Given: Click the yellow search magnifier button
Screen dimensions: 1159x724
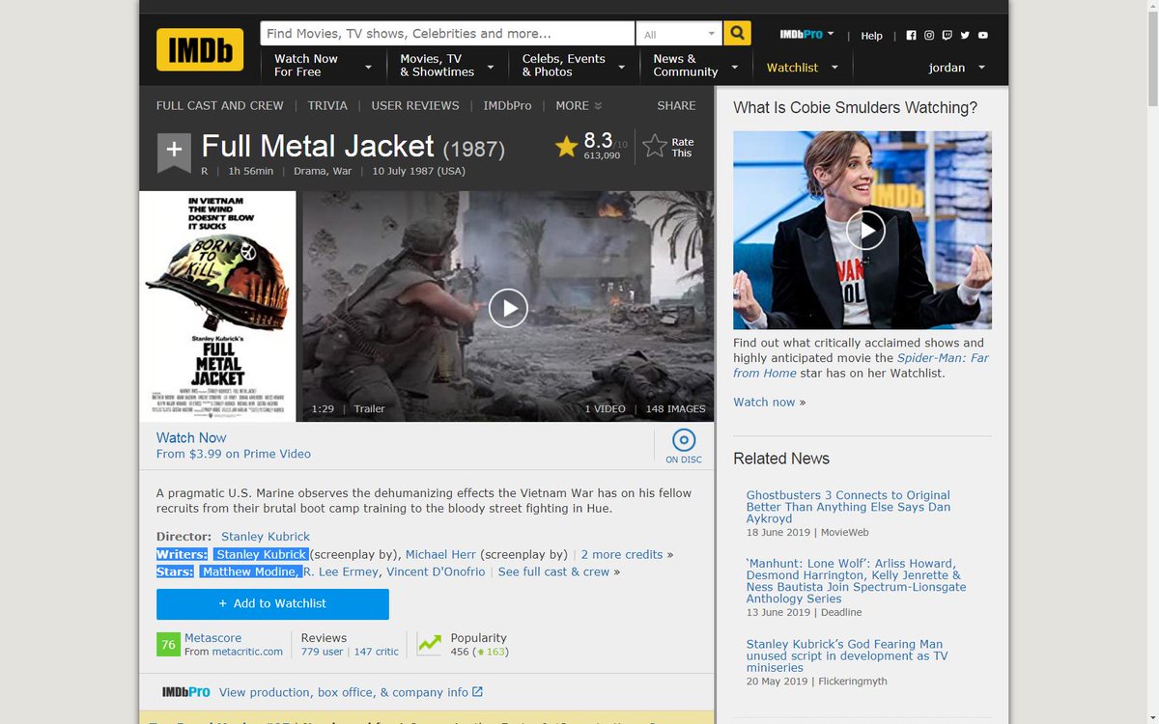Looking at the screenshot, I should click(737, 34).
